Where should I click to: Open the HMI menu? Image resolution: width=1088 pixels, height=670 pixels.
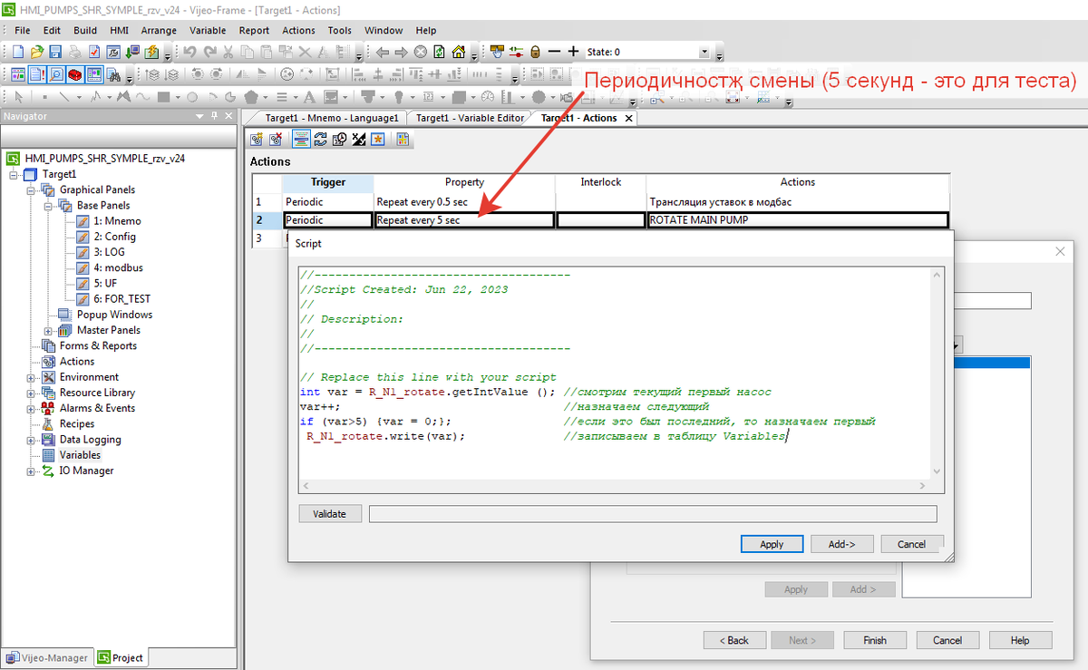119,30
